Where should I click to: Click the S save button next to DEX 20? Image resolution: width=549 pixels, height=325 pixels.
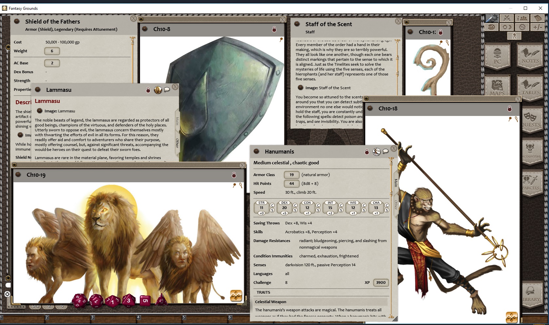pos(295,210)
